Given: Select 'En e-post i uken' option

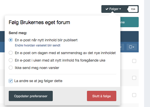Looking at the screenshot, I should coord(11,60).
